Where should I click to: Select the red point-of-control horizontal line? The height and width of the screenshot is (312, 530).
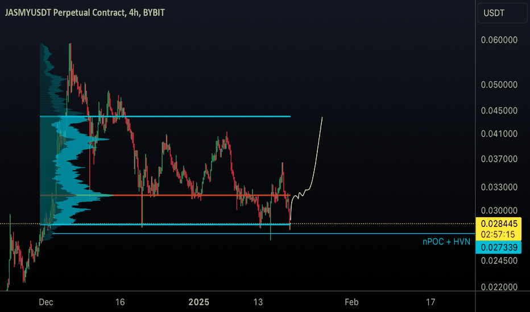(165, 195)
